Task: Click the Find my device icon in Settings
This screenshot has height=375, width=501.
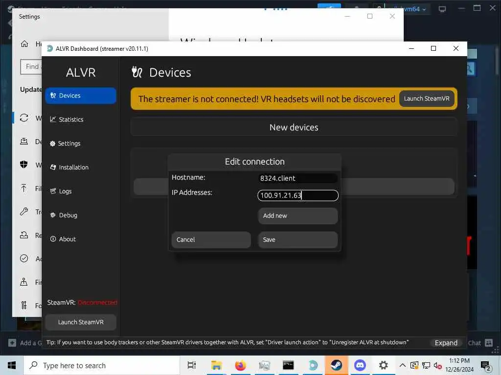Action: 23,282
